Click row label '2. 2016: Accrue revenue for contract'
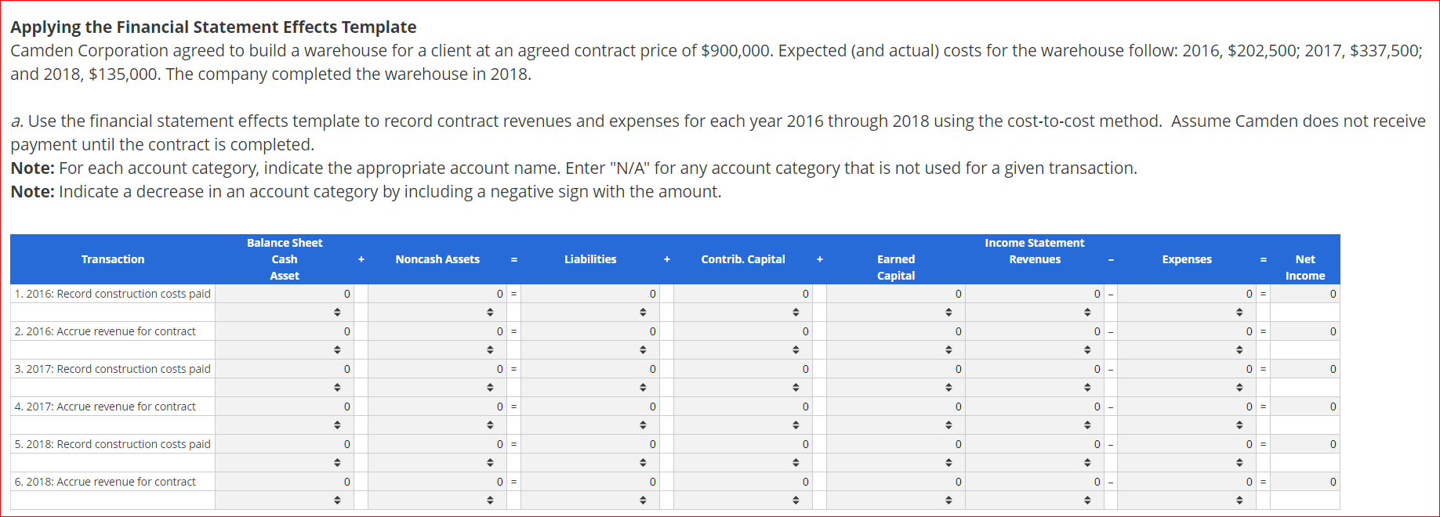Viewport: 1440px width, 517px height. [105, 331]
